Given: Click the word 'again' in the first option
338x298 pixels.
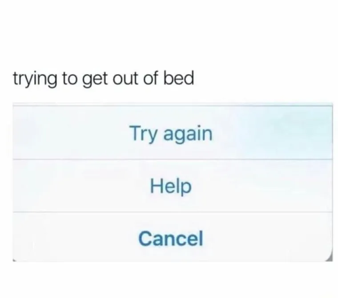Looking at the screenshot, I should click(188, 134).
